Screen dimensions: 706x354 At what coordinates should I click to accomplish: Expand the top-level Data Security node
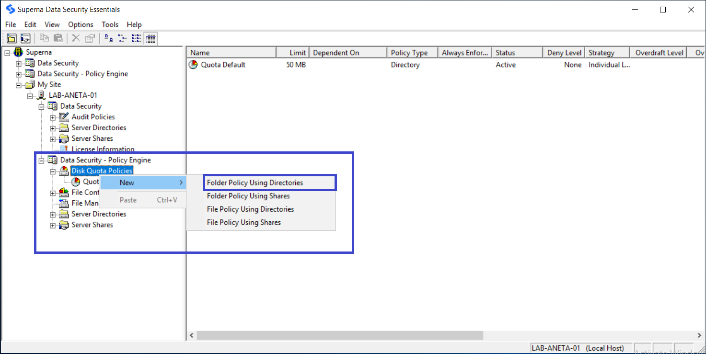click(x=19, y=63)
